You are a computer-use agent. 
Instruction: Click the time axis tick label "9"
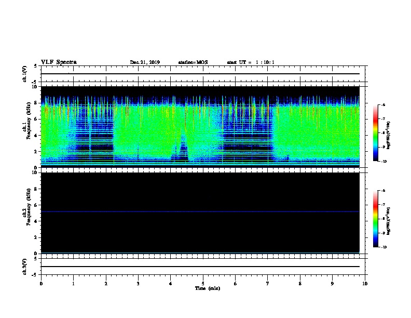point(332,284)
